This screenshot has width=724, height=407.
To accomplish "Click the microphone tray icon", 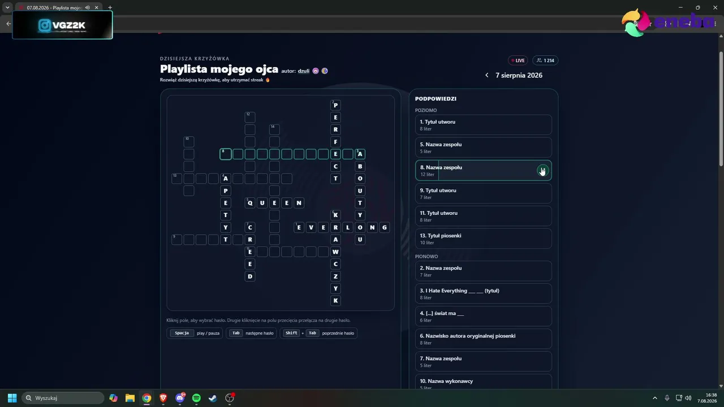I will click(x=667, y=398).
